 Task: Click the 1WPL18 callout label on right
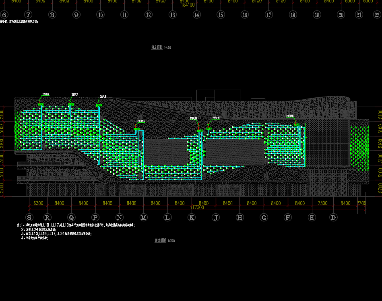point(290,116)
